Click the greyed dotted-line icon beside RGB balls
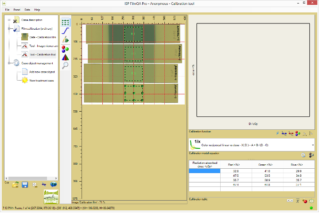 tap(304, 134)
